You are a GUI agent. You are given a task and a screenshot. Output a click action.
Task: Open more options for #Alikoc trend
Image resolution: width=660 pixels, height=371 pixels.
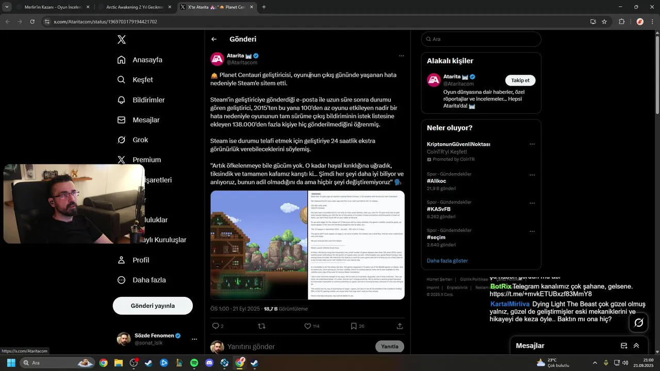[x=532, y=175]
